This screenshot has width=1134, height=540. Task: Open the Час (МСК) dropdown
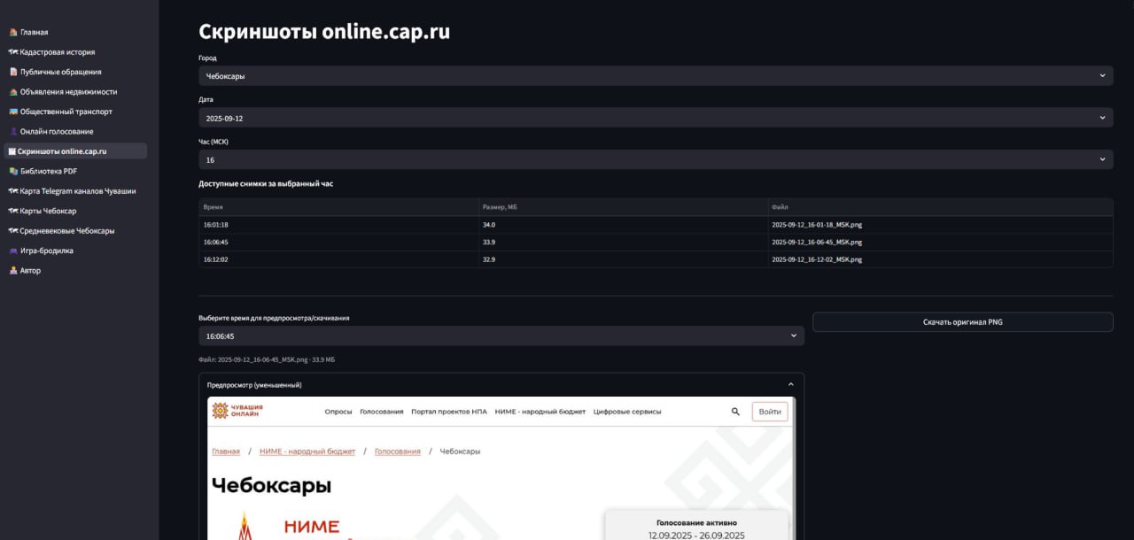[656, 159]
